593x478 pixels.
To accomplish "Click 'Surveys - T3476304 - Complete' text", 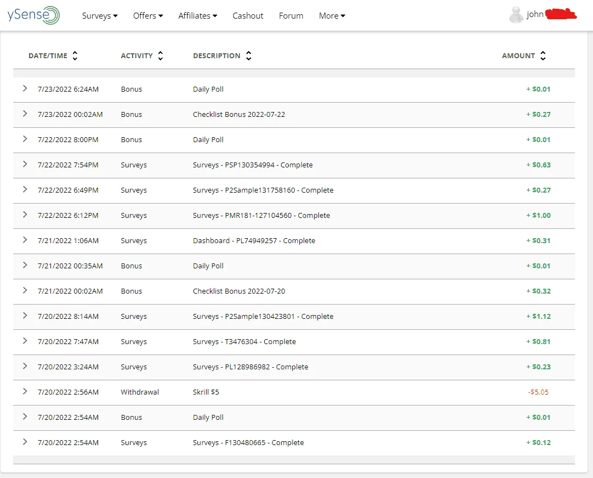I will point(244,342).
